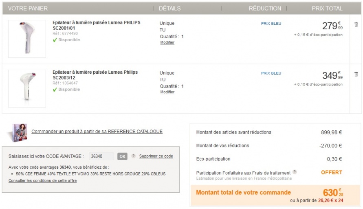363x209 pixels.
Task: Click green Disponible checkmark for SC2003/12
Action: point(55,90)
